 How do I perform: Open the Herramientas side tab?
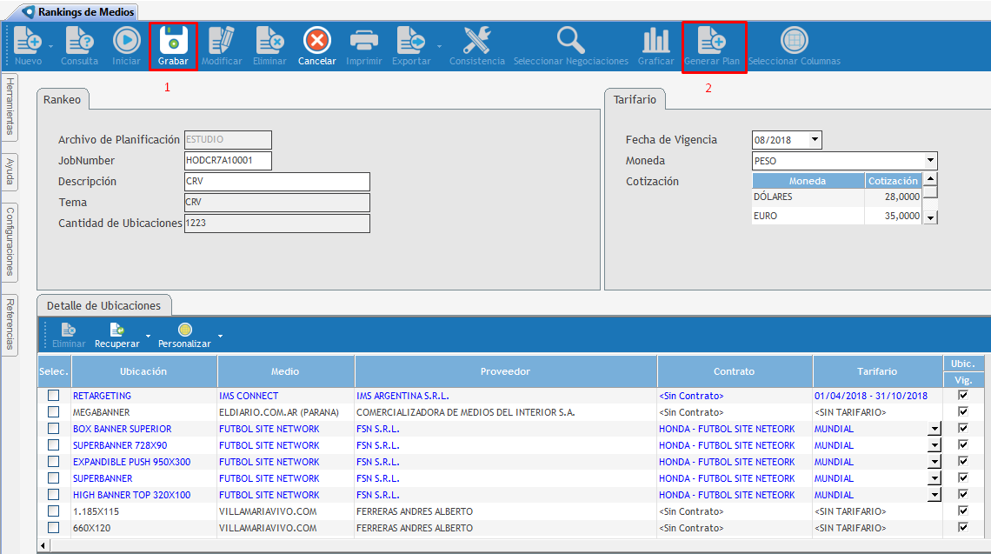[x=10, y=105]
